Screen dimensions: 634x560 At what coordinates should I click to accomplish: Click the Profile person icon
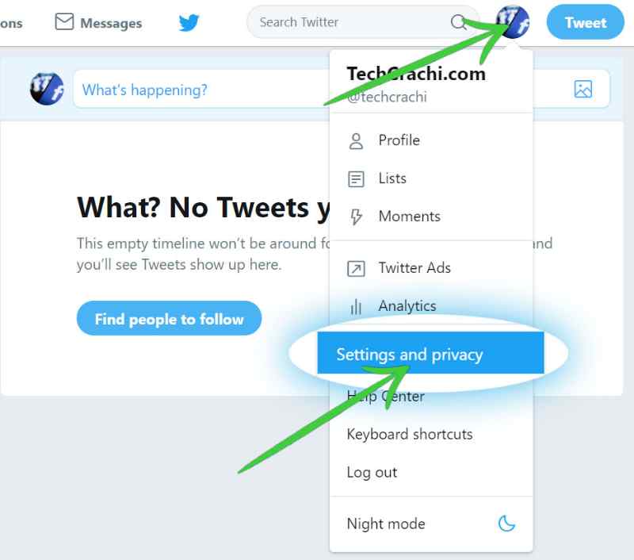[356, 141]
